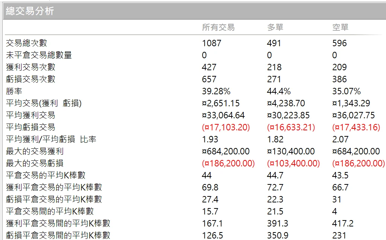Image resolution: width=386 pixels, height=240 pixels.
Task: Select average loss (¤17,103.20)
Action: tap(226, 127)
